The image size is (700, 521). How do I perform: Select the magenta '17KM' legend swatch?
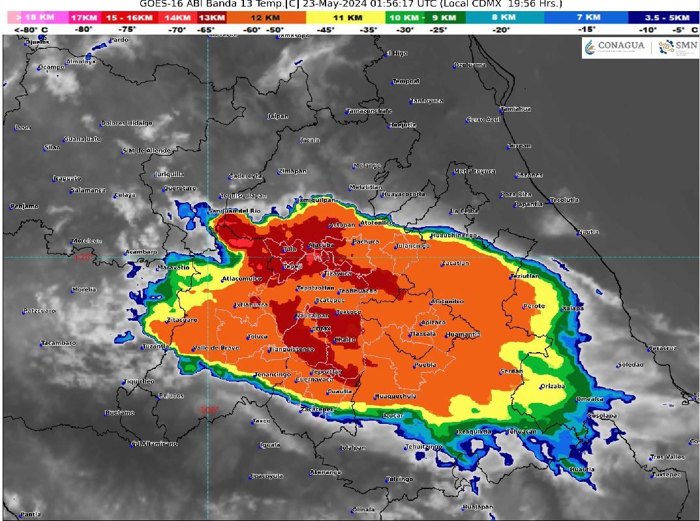(84, 18)
